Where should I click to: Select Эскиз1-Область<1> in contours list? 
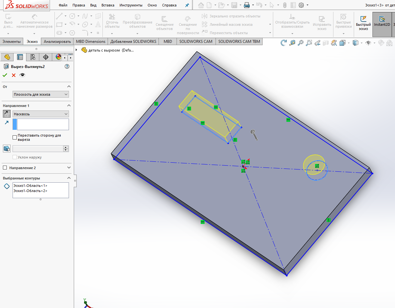tap(30, 186)
